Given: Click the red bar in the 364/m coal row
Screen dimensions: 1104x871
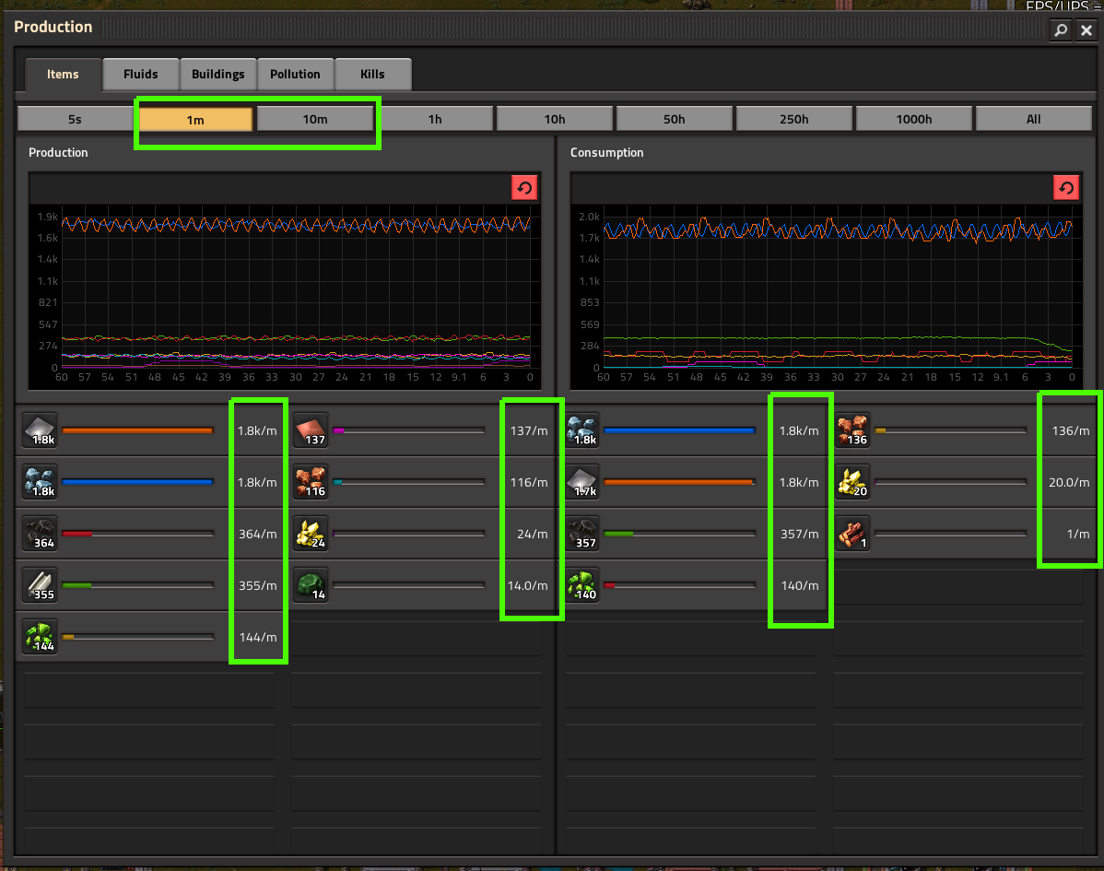Looking at the screenshot, I should [77, 534].
